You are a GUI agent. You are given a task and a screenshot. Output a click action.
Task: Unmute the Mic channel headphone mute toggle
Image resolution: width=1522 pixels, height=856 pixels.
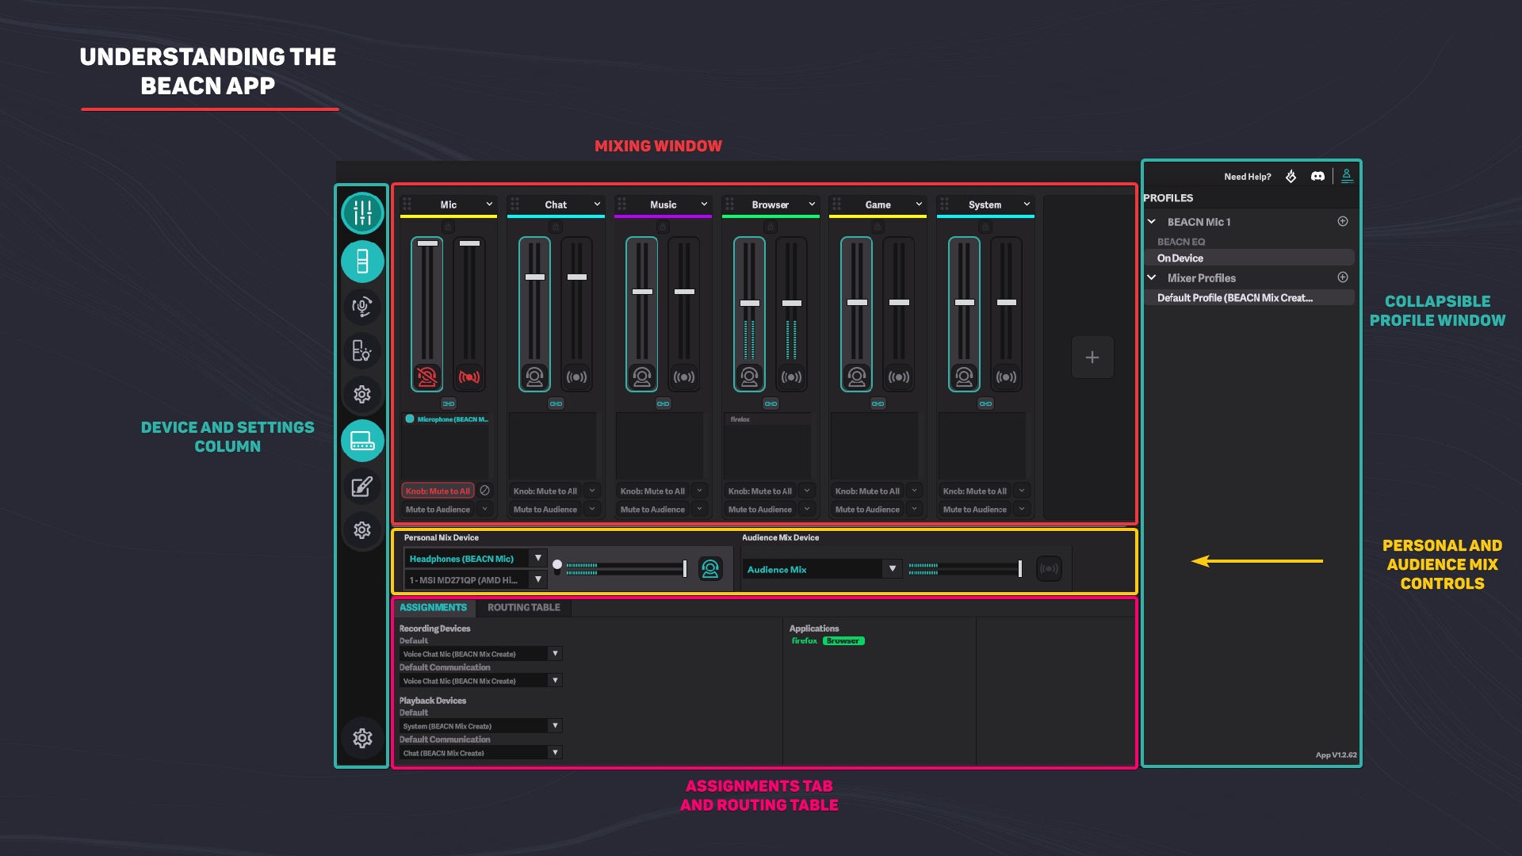(x=426, y=376)
